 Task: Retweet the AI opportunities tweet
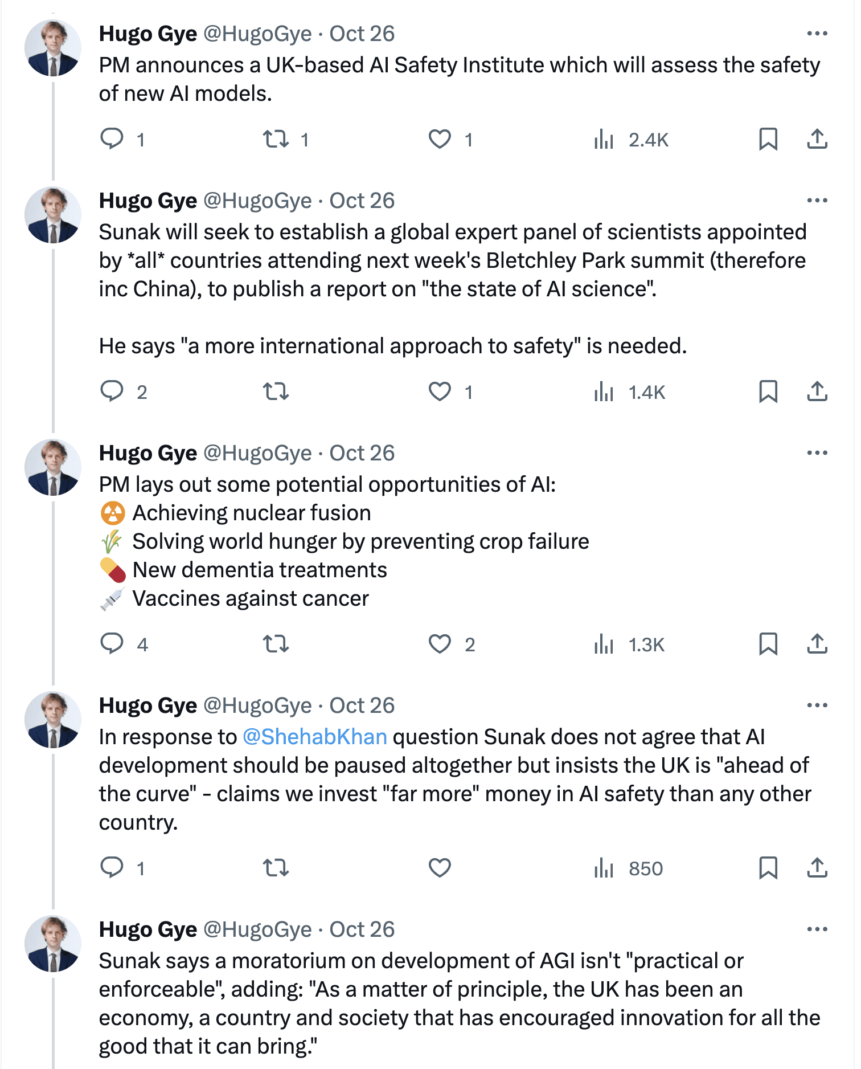pos(276,644)
